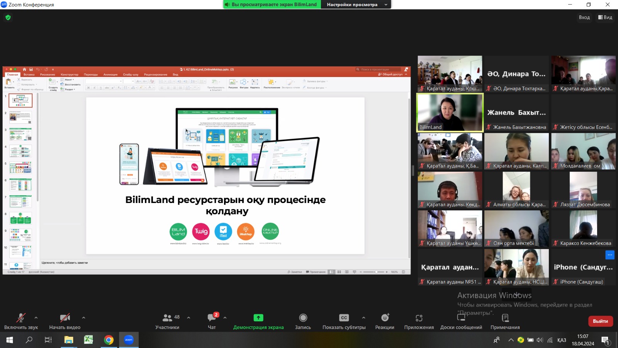
Task: Open the Реакции menu
Action: pyautogui.click(x=385, y=321)
